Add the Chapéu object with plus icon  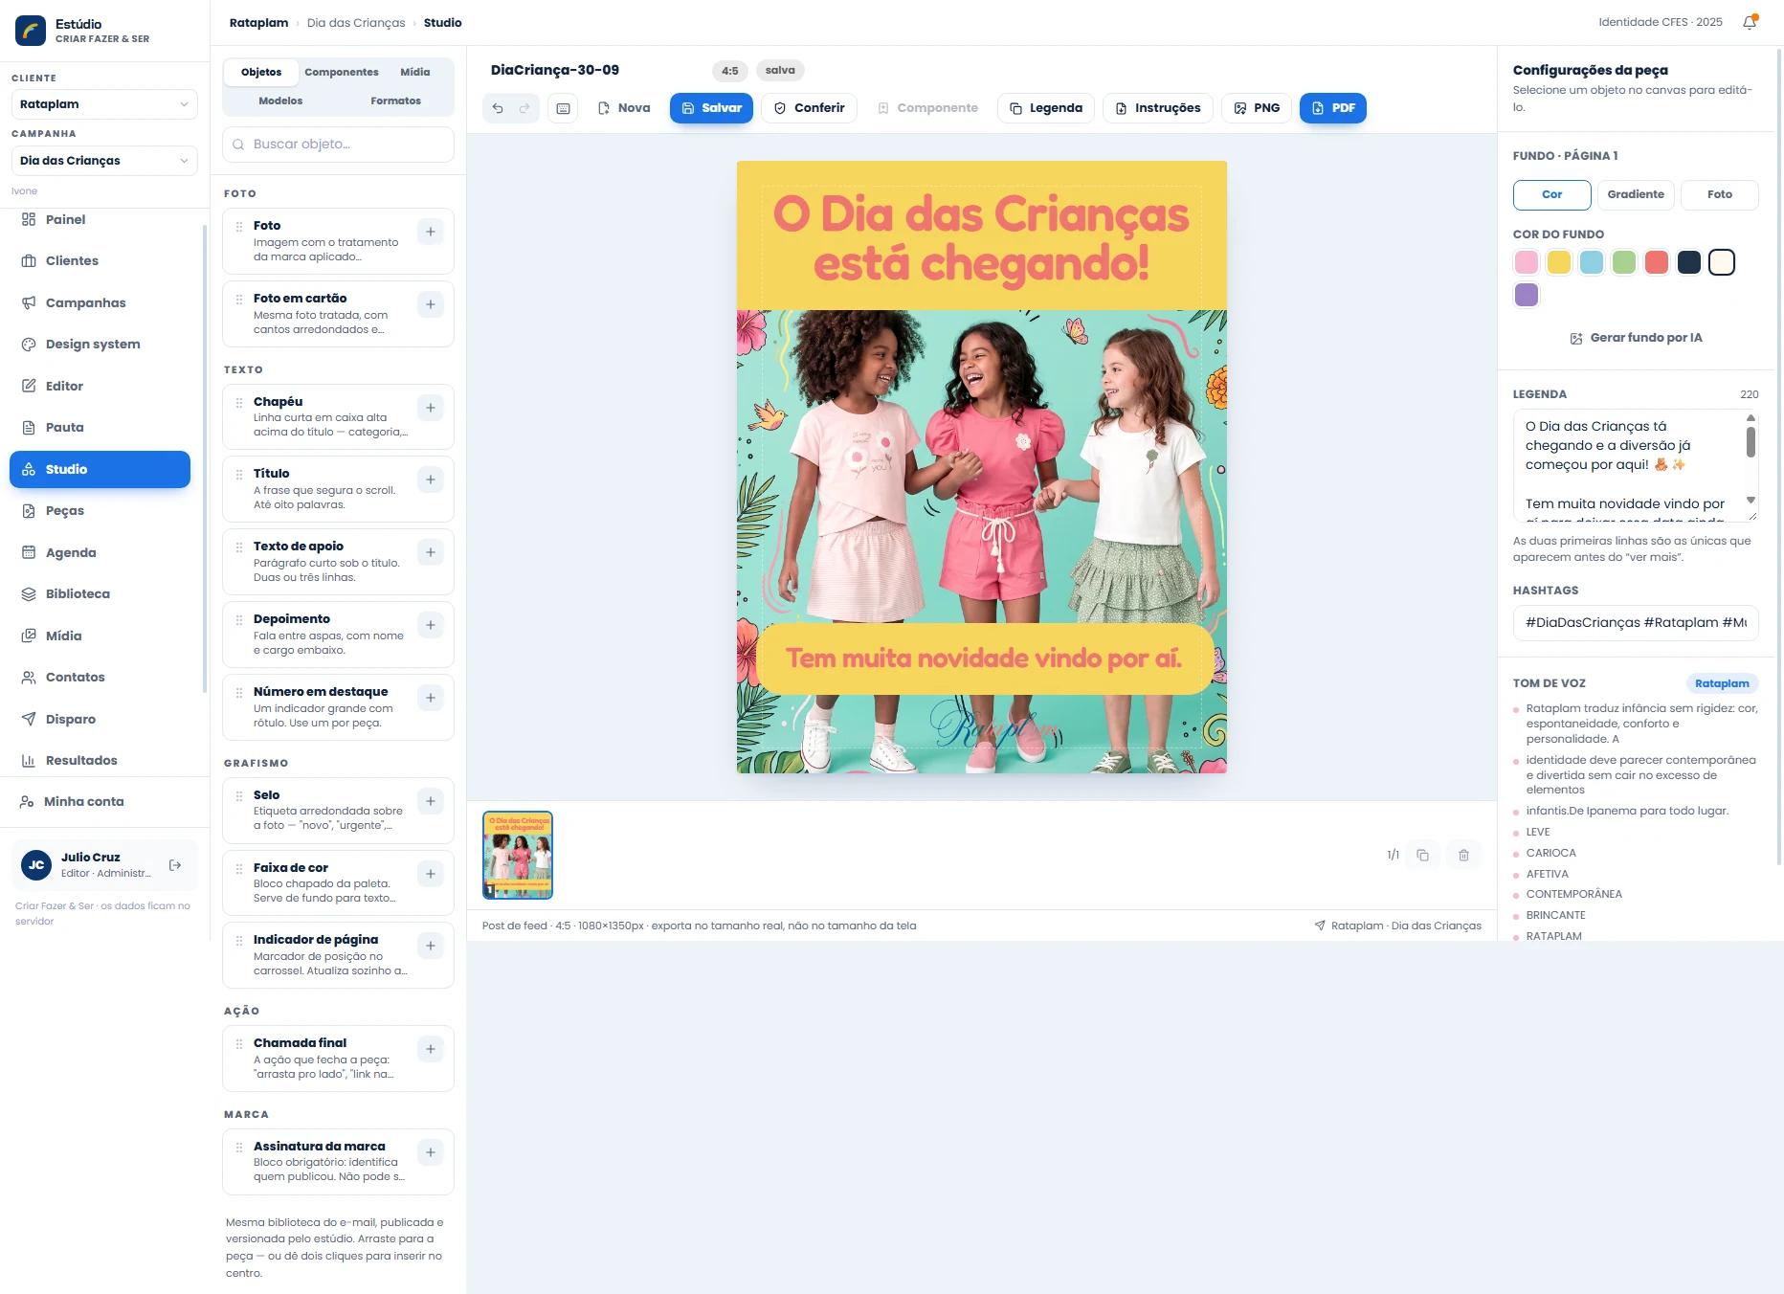tap(431, 408)
